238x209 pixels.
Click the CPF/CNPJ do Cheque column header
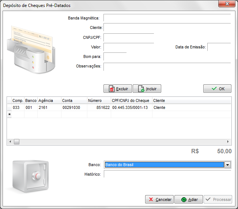tap(131, 100)
